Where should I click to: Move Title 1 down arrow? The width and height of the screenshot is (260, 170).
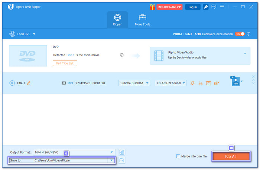tap(253, 83)
